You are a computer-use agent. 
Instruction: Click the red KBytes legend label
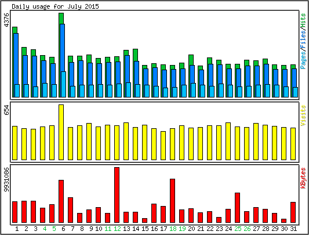tap(303, 178)
